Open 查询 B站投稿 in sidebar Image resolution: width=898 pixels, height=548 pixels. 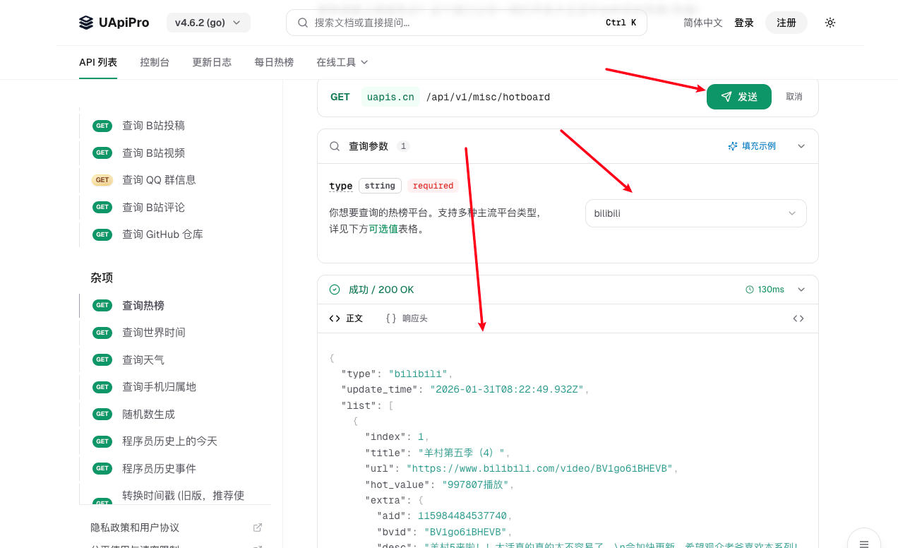[x=153, y=126]
